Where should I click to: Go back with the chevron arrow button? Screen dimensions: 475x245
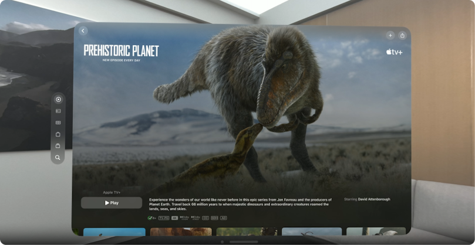(x=83, y=31)
